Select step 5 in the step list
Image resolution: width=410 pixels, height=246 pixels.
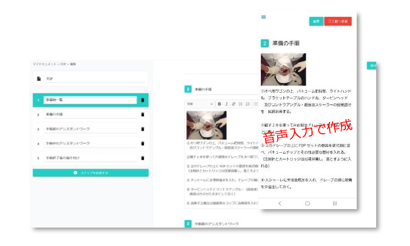coord(91,158)
